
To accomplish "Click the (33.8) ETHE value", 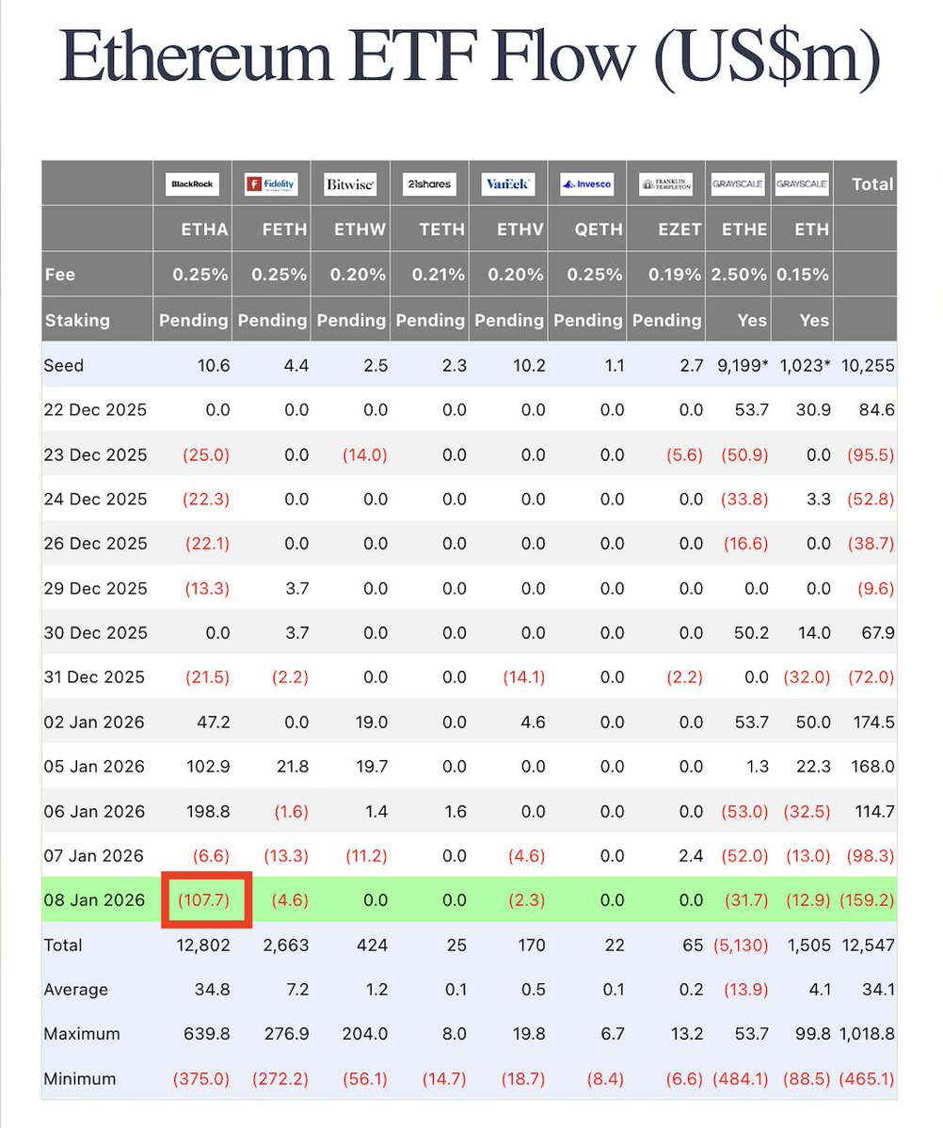I will point(744,500).
